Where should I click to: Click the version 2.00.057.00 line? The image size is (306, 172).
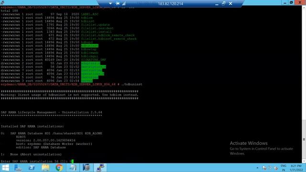46,140
